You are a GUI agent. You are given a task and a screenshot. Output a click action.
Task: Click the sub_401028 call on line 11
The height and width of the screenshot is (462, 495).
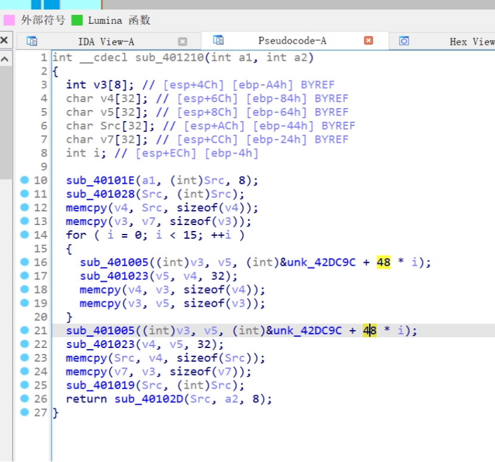tap(100, 194)
